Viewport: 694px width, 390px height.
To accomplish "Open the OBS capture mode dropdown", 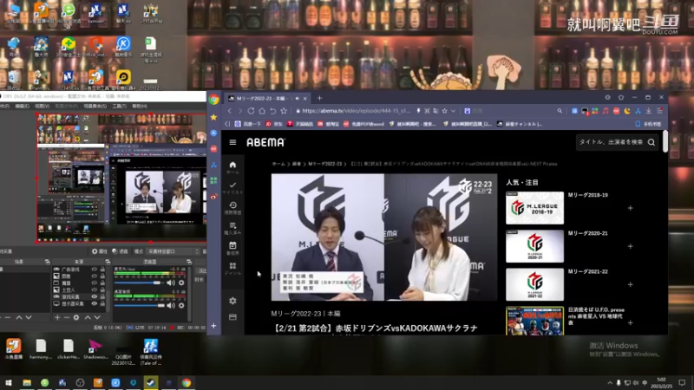I will [173, 251].
